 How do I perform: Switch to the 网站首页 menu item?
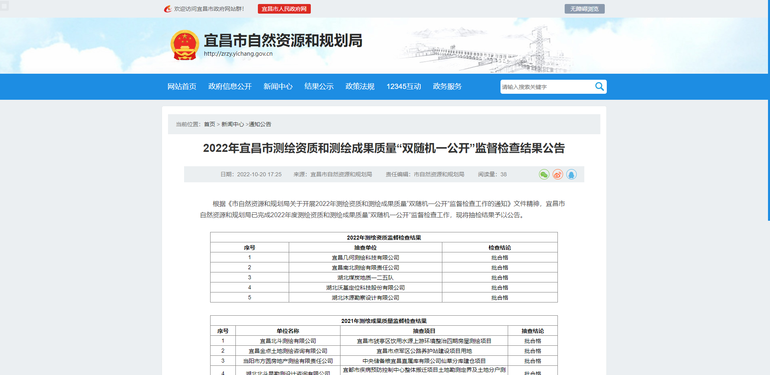pyautogui.click(x=182, y=87)
